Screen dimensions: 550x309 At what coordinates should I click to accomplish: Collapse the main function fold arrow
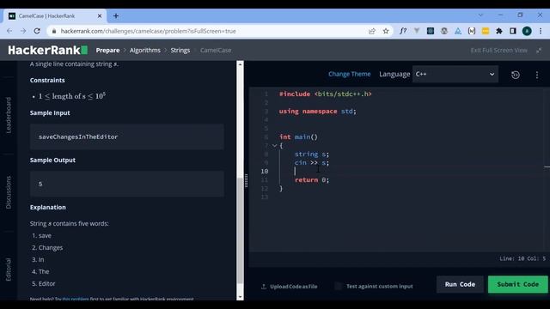pyautogui.click(x=274, y=145)
